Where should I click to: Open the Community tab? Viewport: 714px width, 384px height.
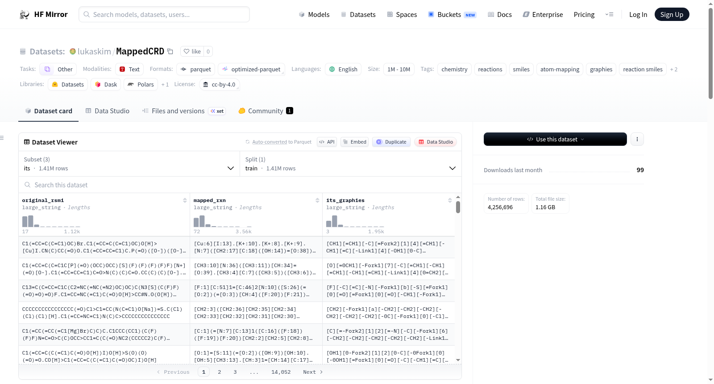(x=266, y=111)
